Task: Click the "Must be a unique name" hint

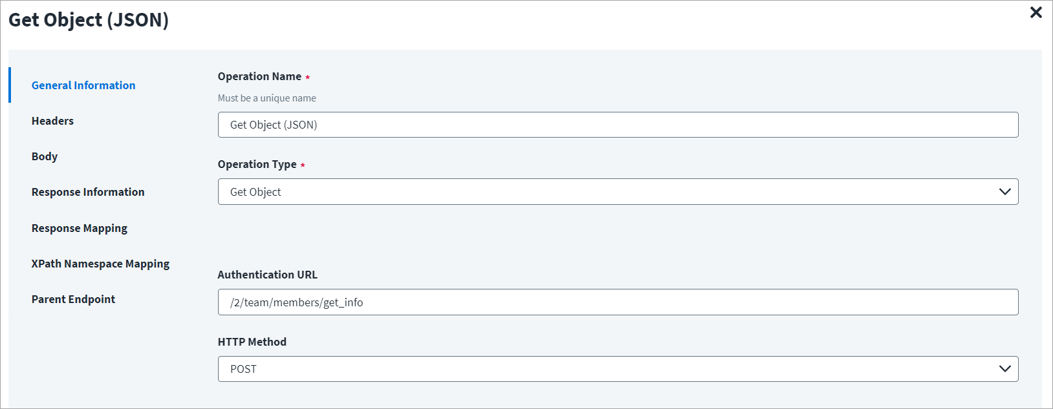Action: [x=266, y=98]
